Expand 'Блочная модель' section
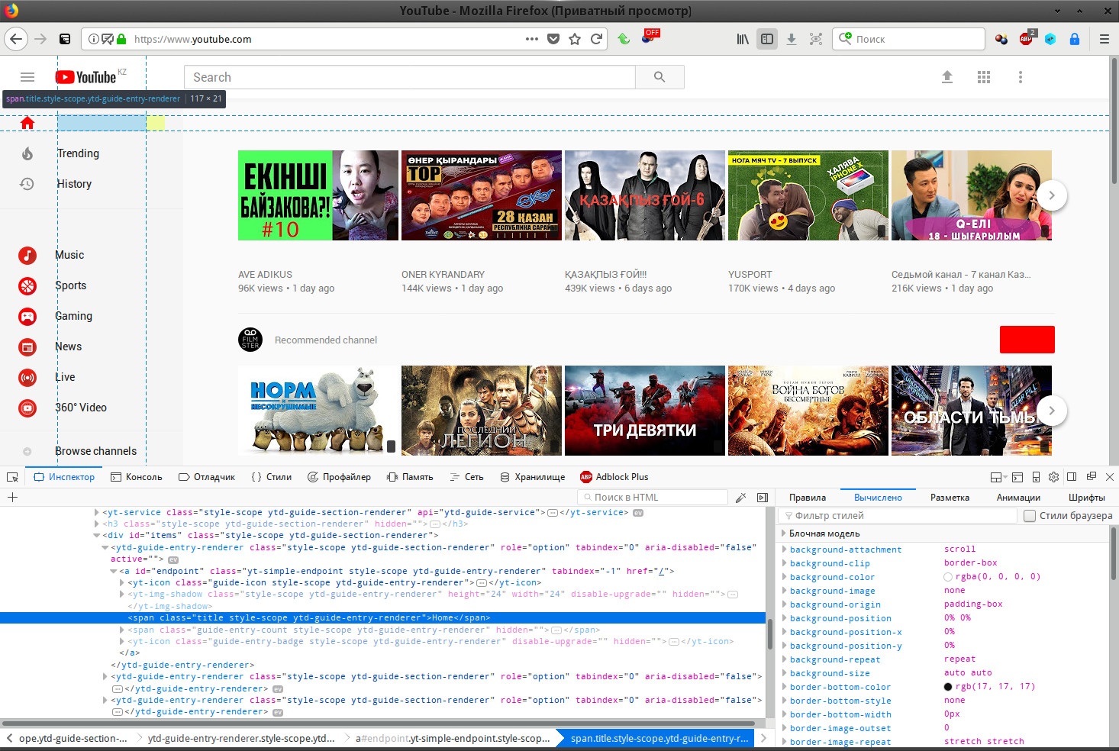Viewport: 1119px width, 751px height. [x=783, y=533]
